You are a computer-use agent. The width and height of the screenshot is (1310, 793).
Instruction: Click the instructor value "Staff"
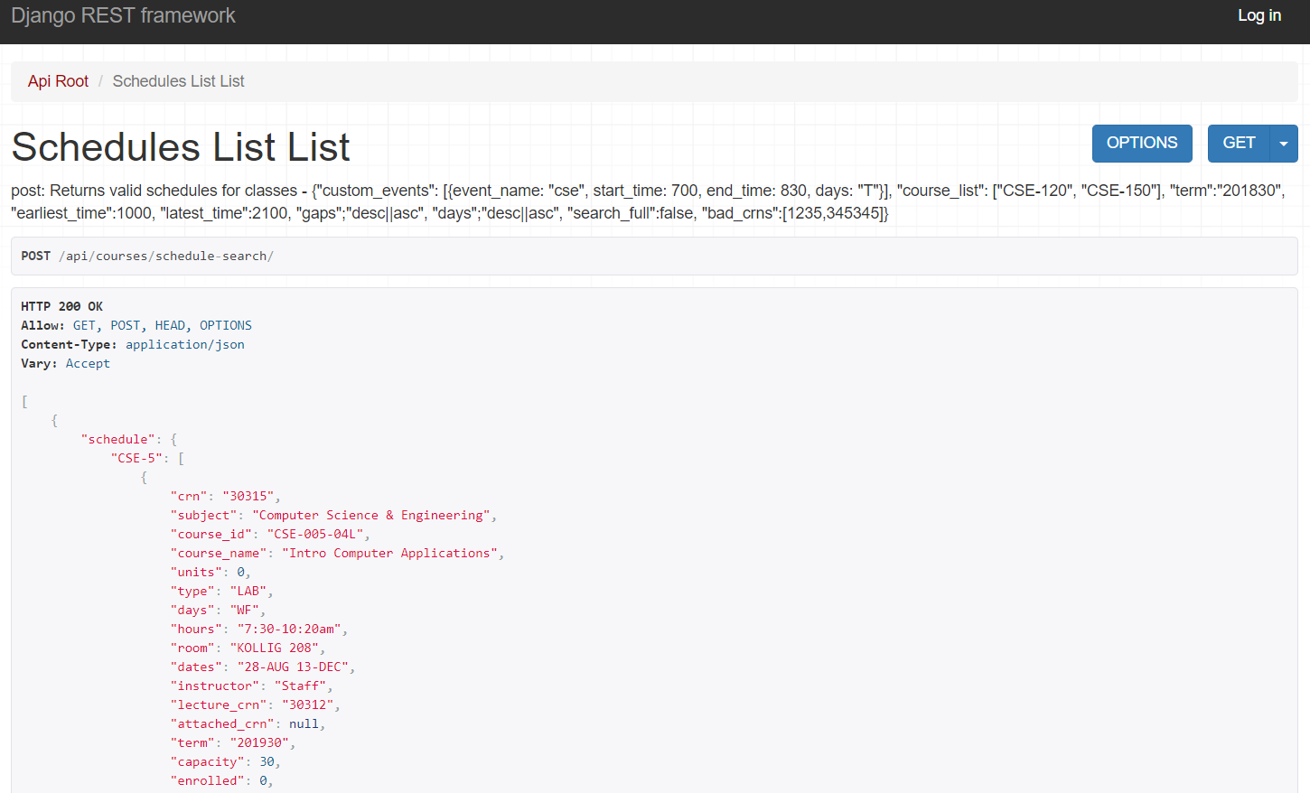(x=301, y=686)
